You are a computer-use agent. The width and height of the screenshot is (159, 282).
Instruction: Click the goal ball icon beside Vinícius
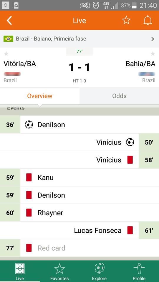coord(130,142)
